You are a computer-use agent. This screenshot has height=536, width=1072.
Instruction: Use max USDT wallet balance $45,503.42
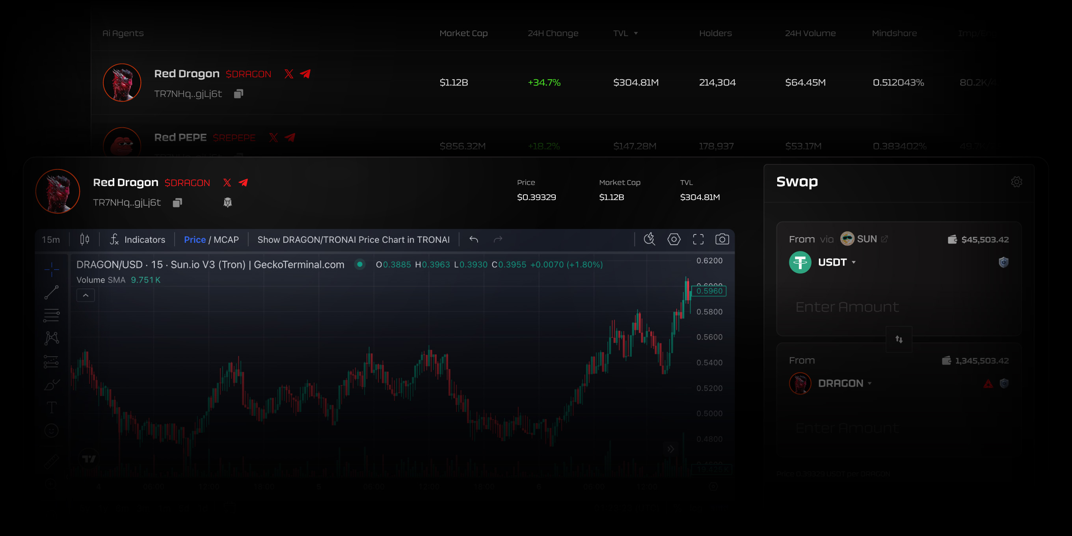(x=978, y=239)
